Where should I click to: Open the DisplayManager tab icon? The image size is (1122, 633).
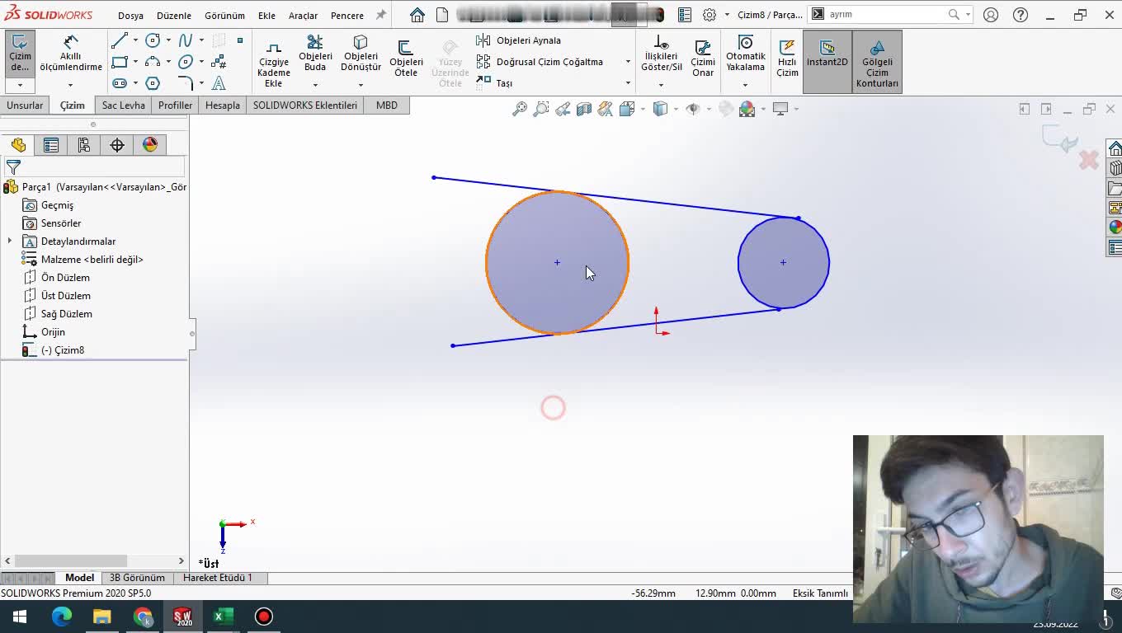point(150,145)
